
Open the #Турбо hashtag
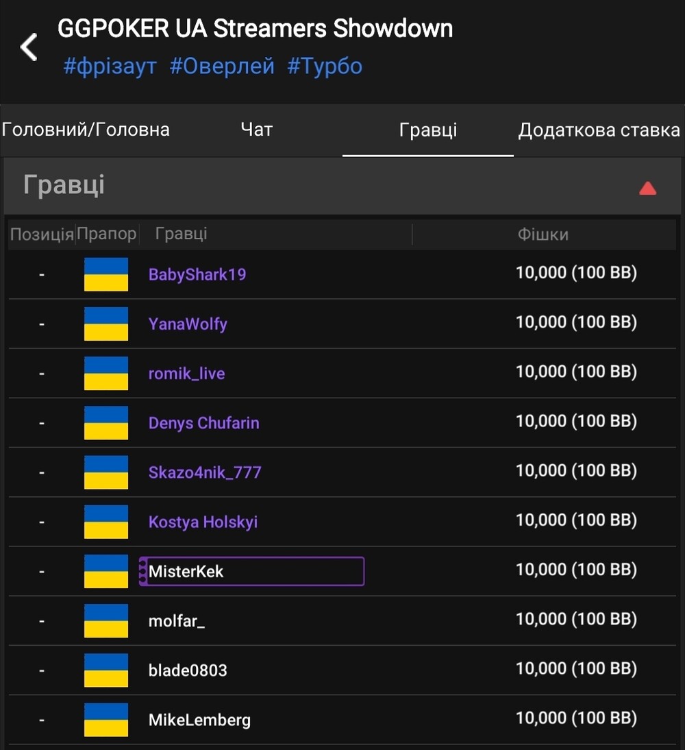pos(325,66)
